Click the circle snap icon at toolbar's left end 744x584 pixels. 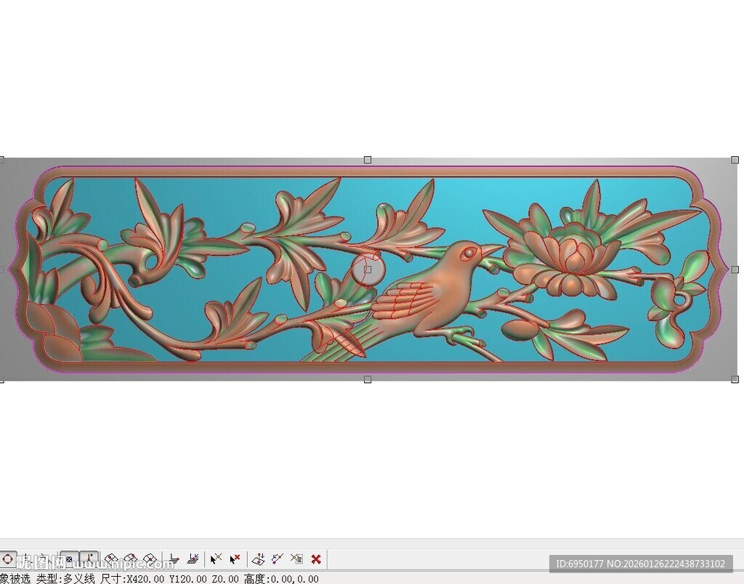(x=7, y=559)
